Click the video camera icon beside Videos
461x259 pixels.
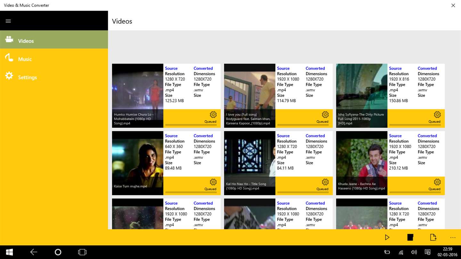9,39
